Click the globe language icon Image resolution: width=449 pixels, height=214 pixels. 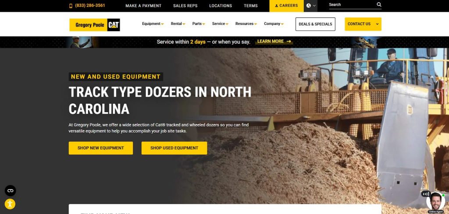tap(309, 6)
